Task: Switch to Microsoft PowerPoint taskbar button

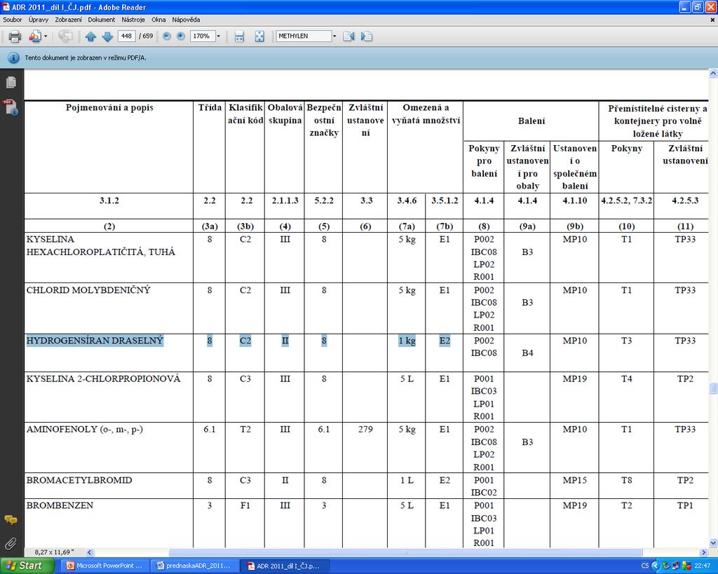Action: click(104, 566)
